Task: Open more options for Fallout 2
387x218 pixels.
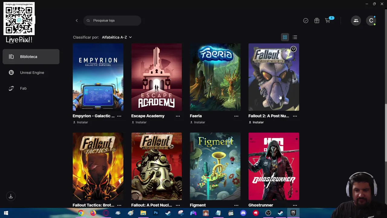Action: point(295,116)
